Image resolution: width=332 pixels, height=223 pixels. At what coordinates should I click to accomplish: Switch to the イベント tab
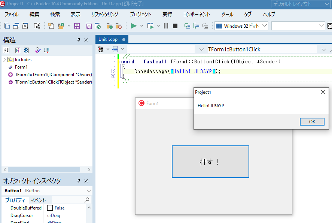point(38,200)
